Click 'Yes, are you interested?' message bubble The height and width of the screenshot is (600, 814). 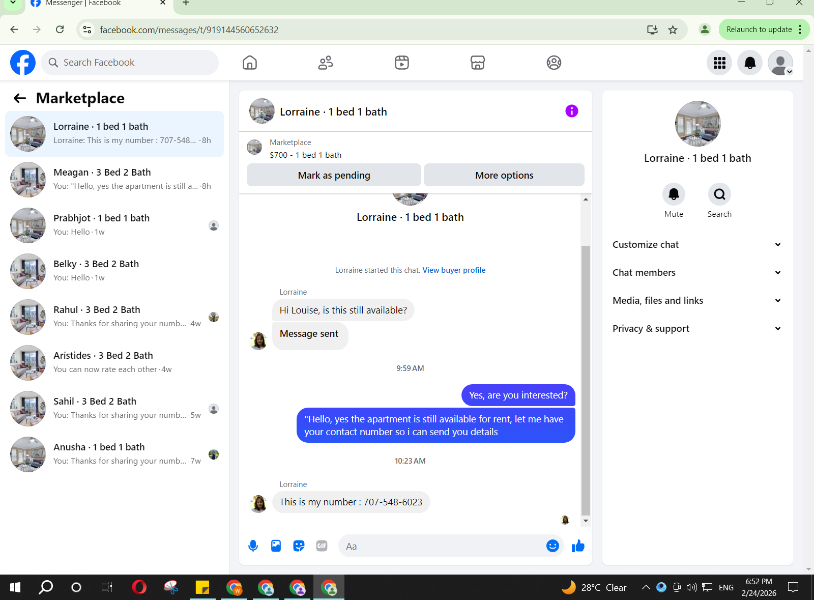coord(518,395)
